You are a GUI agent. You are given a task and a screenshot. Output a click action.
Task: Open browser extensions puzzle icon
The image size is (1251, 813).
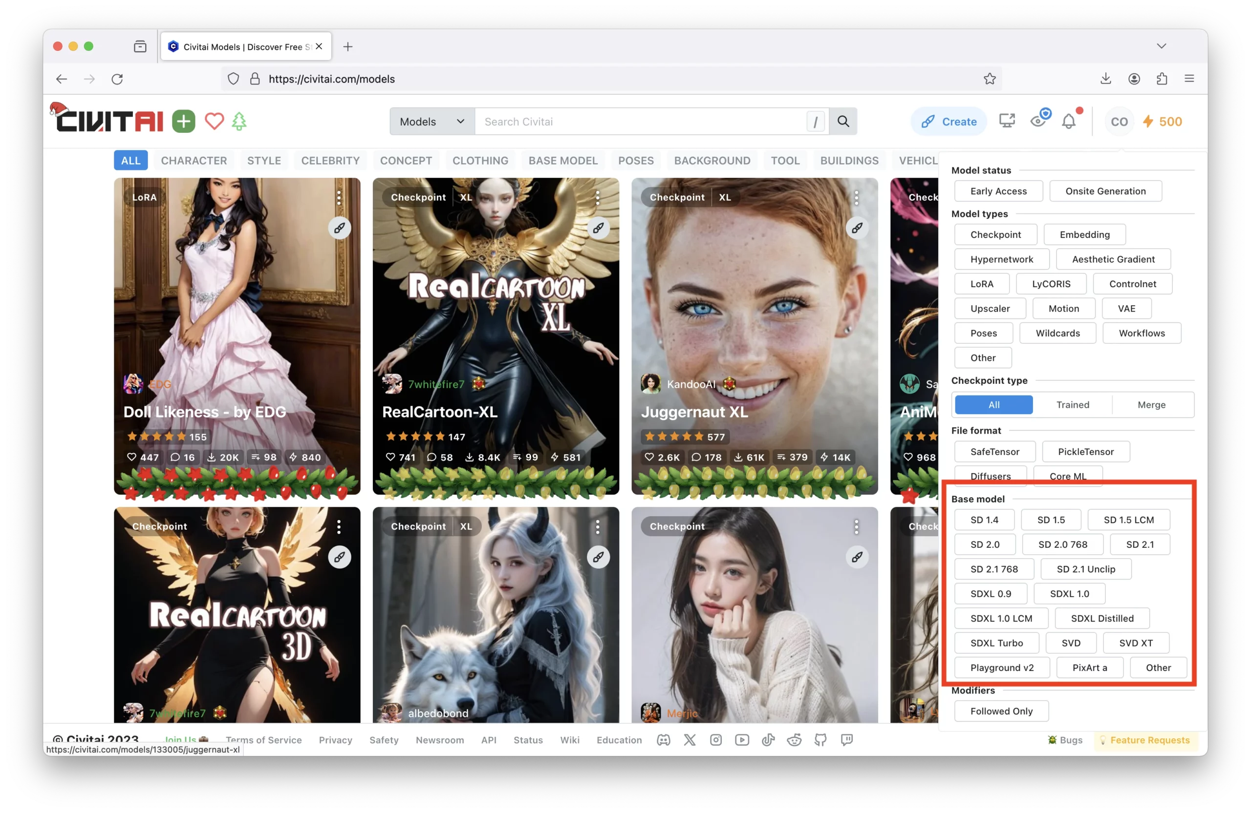(x=1162, y=79)
